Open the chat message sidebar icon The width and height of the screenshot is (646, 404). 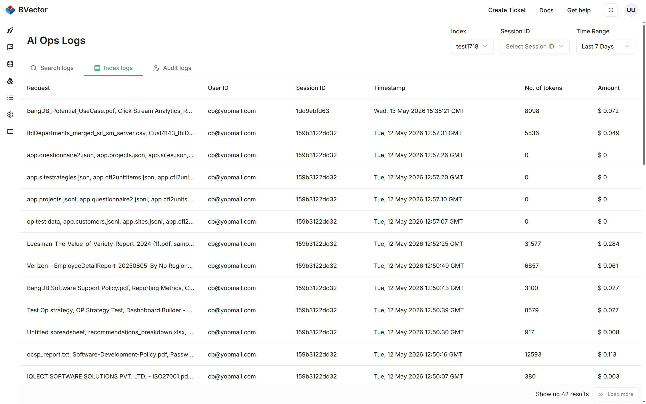click(x=10, y=47)
